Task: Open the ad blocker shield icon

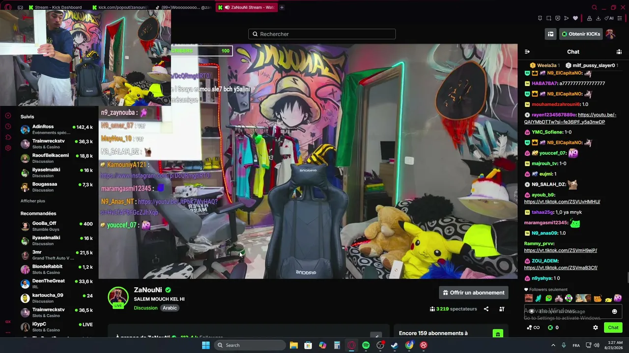Action: point(558,18)
